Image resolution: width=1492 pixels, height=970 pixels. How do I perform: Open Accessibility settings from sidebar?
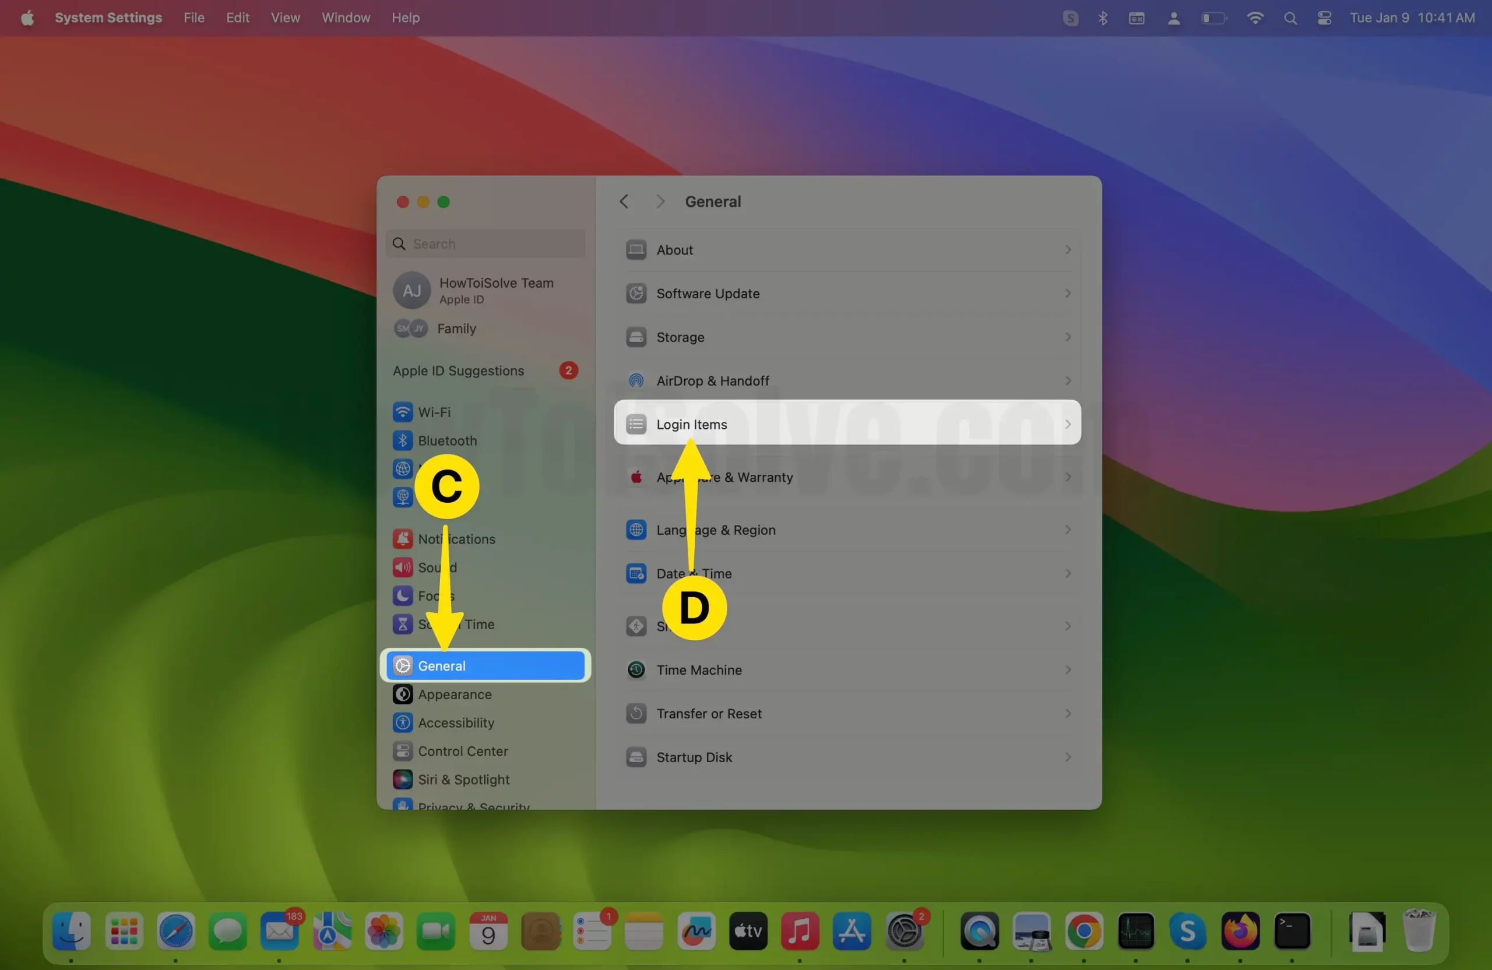[456, 722]
